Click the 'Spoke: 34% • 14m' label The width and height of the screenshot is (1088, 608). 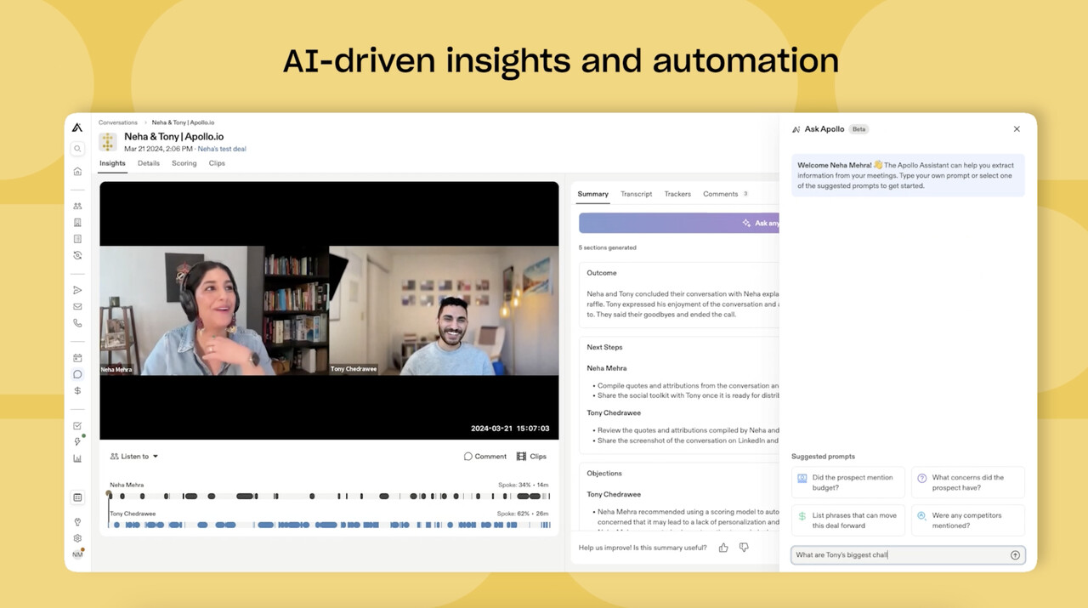524,485
